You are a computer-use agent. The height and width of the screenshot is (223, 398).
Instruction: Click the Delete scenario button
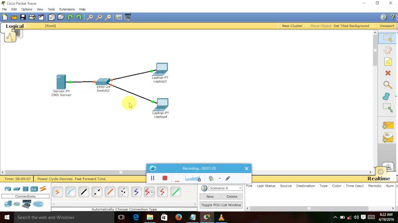pyautogui.click(x=232, y=196)
